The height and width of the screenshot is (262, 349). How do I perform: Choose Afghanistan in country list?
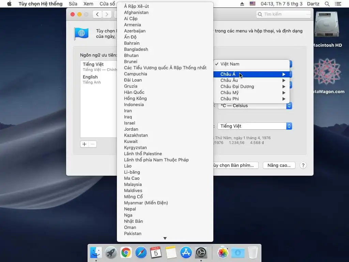pyautogui.click(x=165, y=13)
